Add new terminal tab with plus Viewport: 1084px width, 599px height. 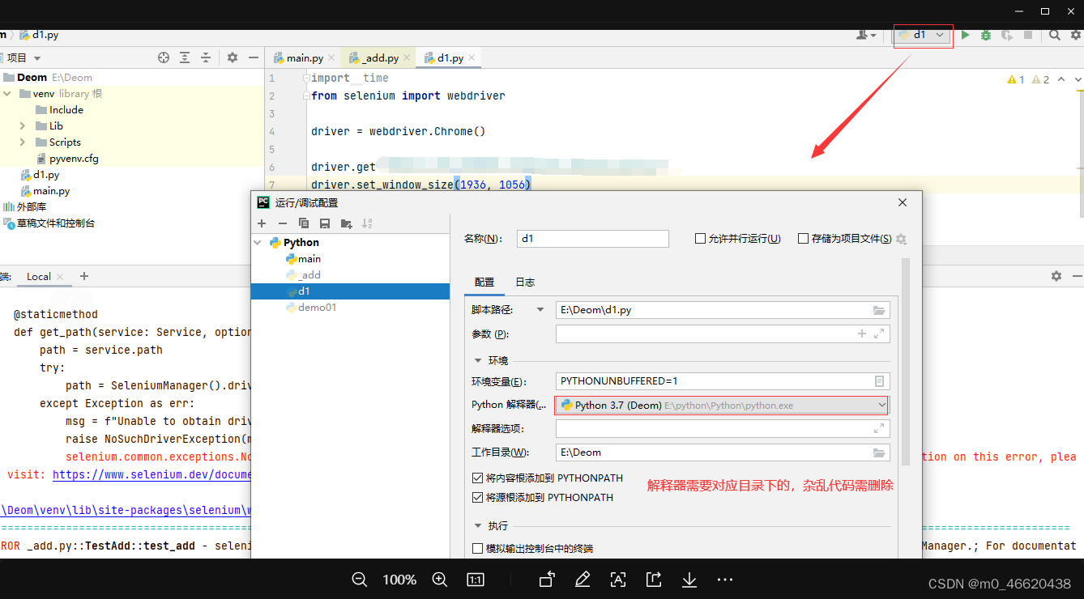(x=84, y=276)
